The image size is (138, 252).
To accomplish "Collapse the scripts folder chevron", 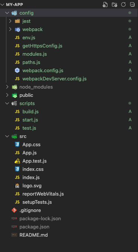I will click(7, 103).
